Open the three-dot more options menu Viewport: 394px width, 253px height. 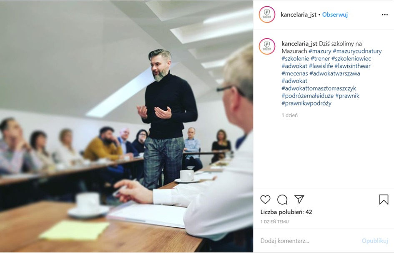coord(385,15)
